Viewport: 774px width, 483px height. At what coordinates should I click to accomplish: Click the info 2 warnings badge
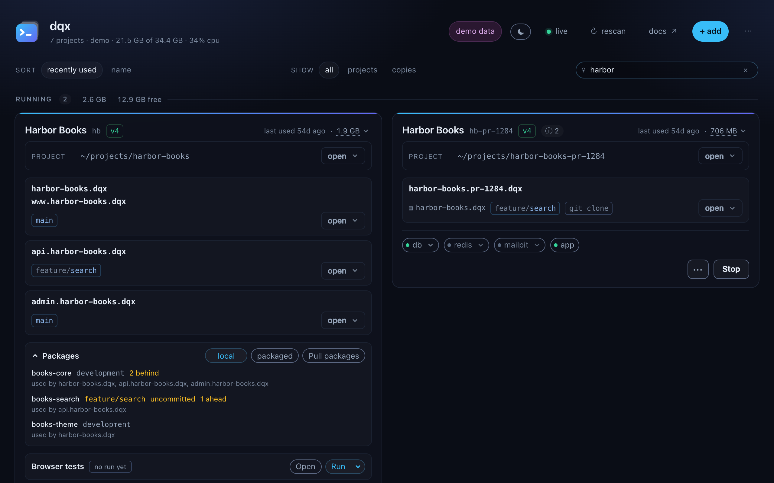[x=552, y=131]
